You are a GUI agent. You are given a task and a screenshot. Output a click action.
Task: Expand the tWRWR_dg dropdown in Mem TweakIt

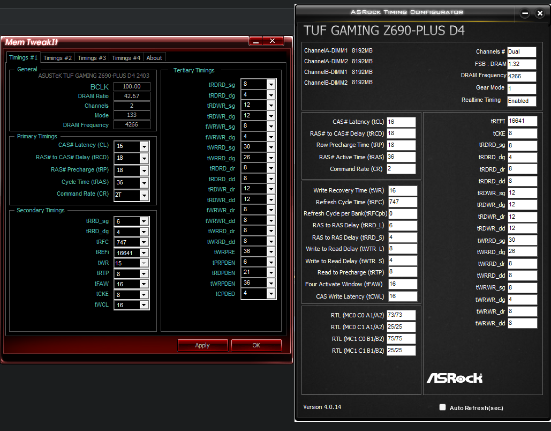[x=271, y=137]
